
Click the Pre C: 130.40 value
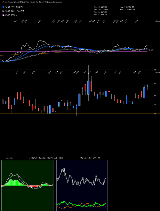tap(100, 15)
